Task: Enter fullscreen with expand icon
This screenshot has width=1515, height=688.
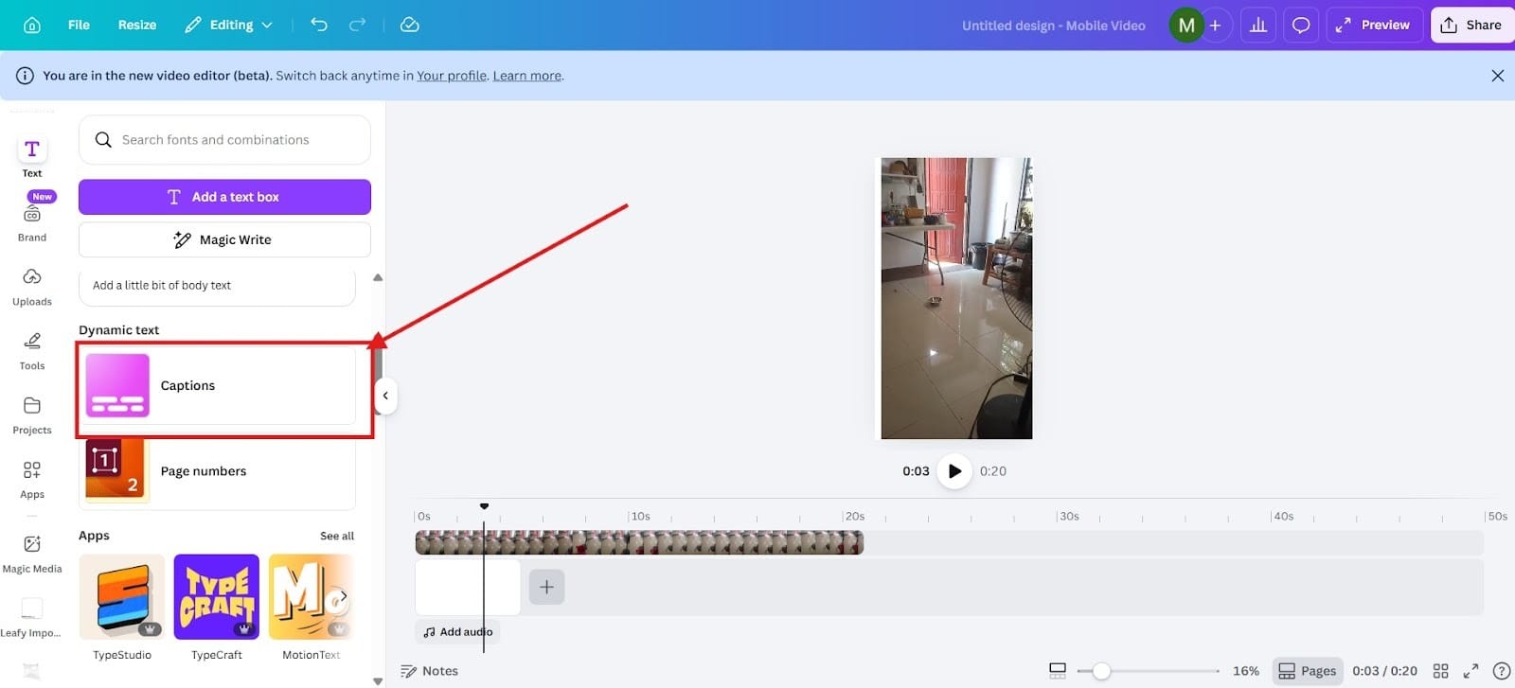Action: [1470, 671]
